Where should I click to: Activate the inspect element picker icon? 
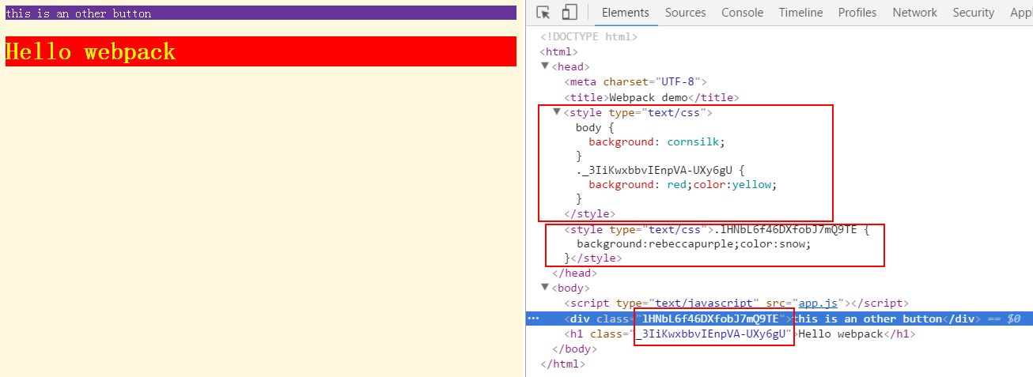543,13
